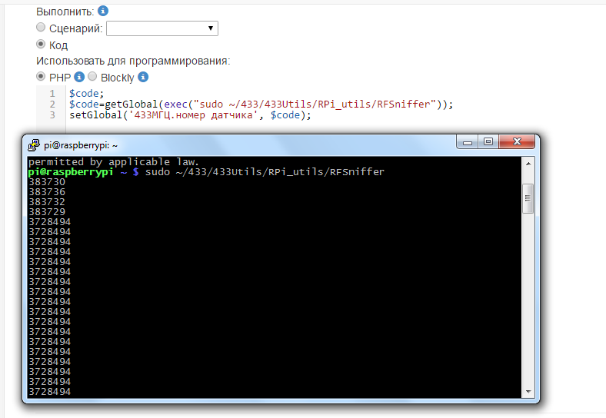The image size is (606, 418).
Task: Open info icon next to PHP
Action: (79, 77)
